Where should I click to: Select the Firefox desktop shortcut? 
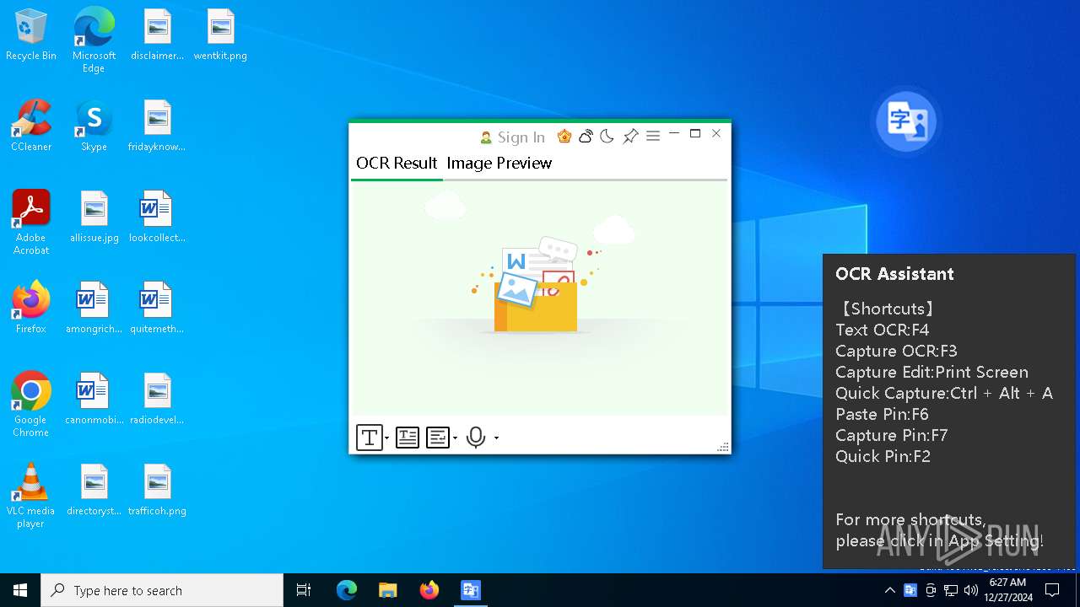[x=31, y=309]
